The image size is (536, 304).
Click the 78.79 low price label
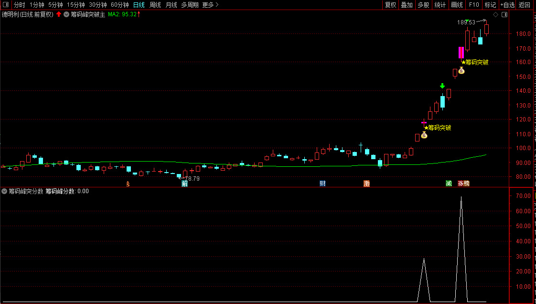pos(192,178)
